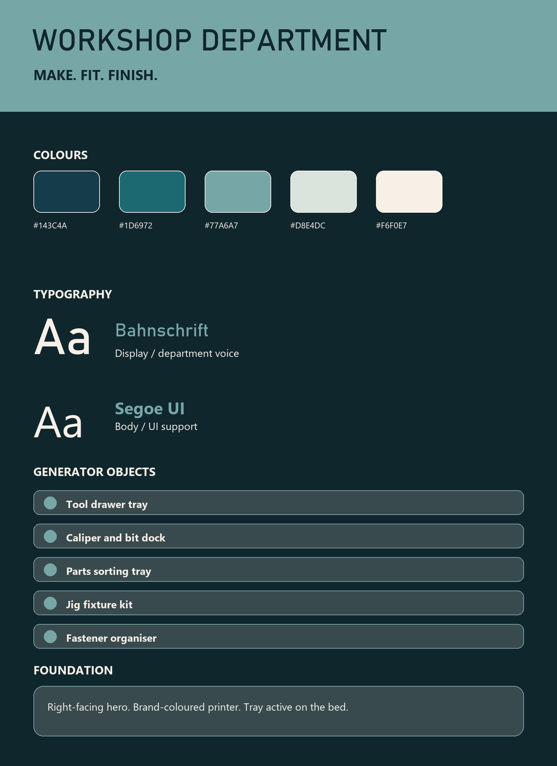Click the cream #F6F0E7 colour swatch

tap(409, 191)
